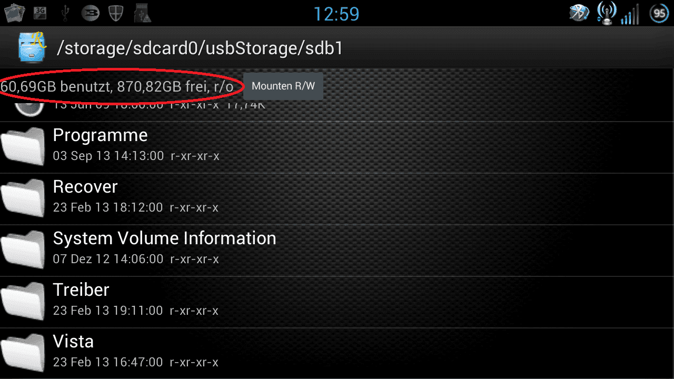Open the System Volume Information folder icon
Image resolution: width=674 pixels, height=379 pixels.
(23, 250)
